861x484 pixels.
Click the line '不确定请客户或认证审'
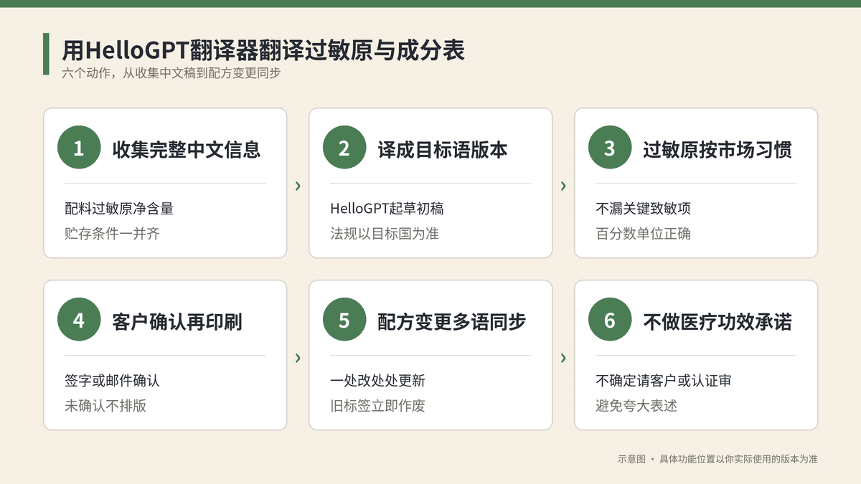[664, 381]
